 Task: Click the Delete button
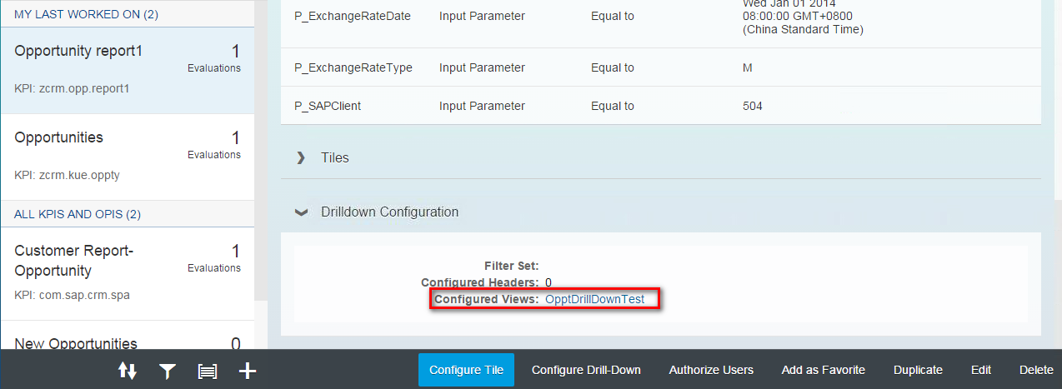1036,370
